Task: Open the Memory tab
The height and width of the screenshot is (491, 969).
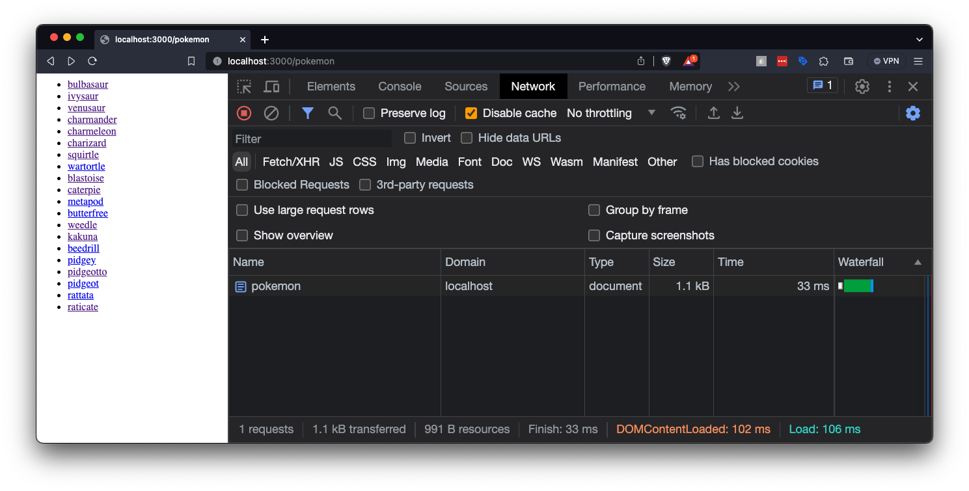Action: tap(690, 86)
